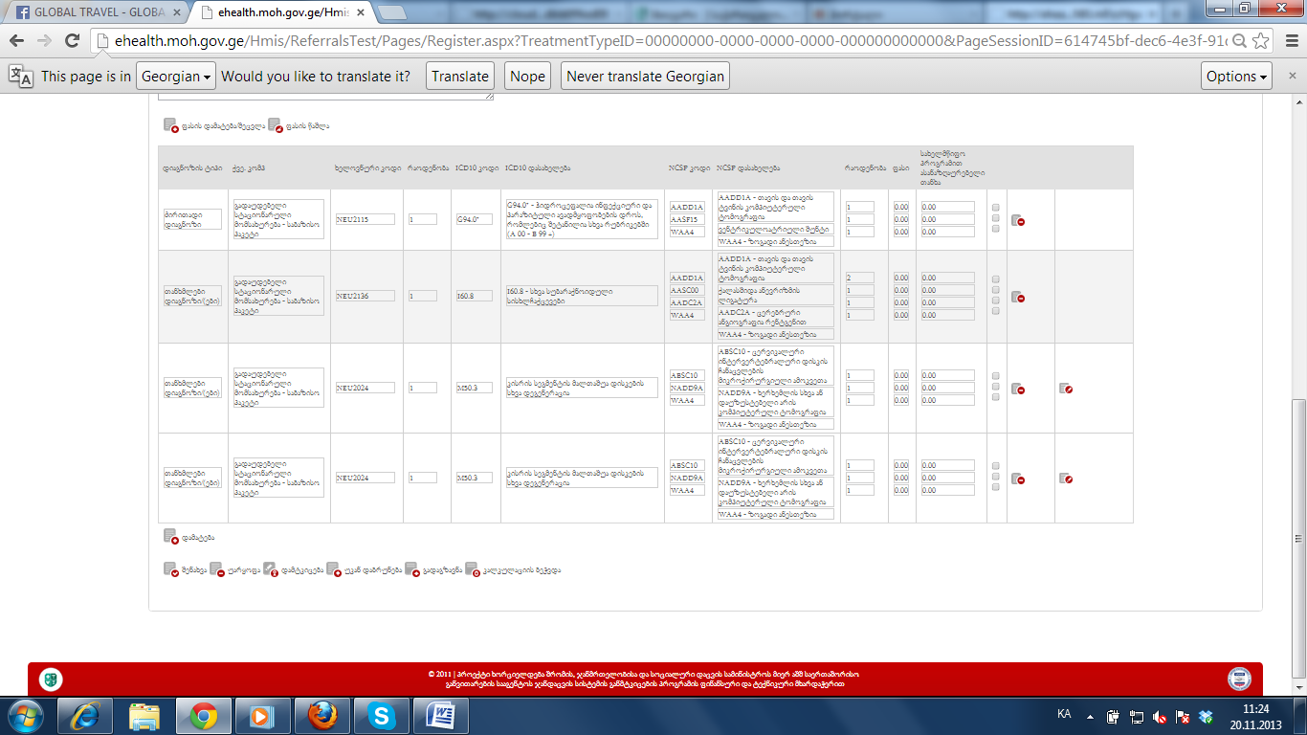Tick the top checkbox in the NEU2136 row
Screen dimensions: 1307x735
click(x=996, y=278)
